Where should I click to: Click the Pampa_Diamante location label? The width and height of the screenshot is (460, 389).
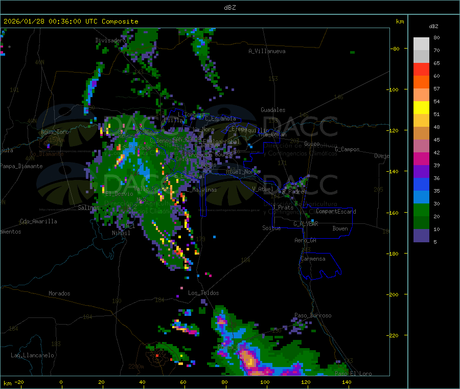tap(21, 166)
